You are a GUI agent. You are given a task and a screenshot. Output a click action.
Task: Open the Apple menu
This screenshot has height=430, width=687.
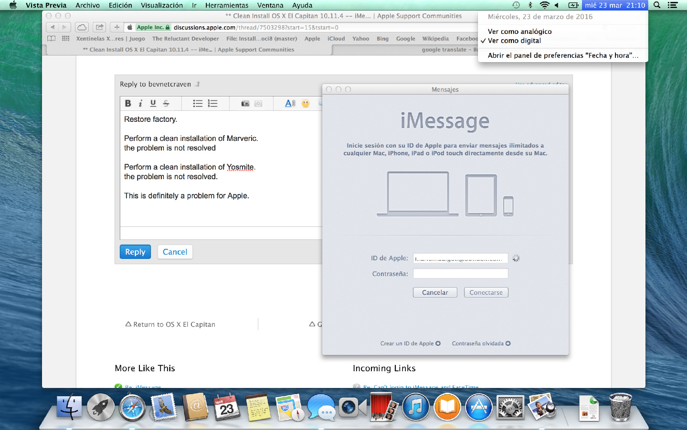13,5
